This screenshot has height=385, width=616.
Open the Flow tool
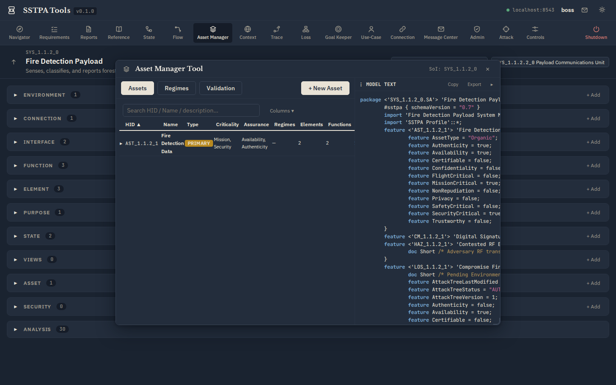(178, 33)
